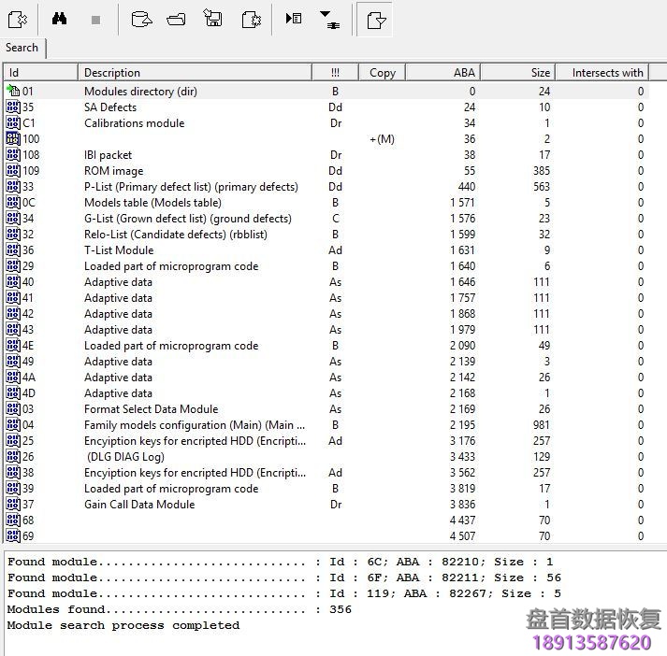
Task: Switch to the Search tab
Action: [x=22, y=48]
